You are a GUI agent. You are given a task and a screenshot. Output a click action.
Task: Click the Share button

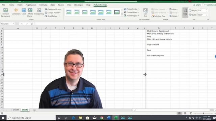[x=197, y=5]
